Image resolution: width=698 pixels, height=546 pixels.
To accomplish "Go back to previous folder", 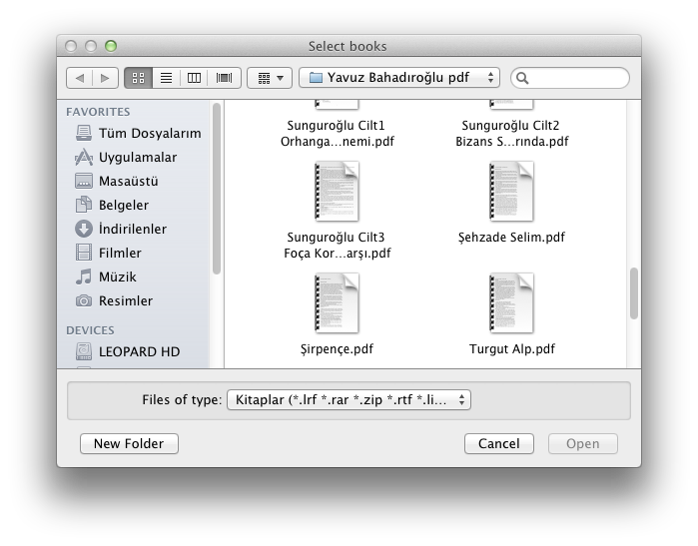I will (x=80, y=77).
